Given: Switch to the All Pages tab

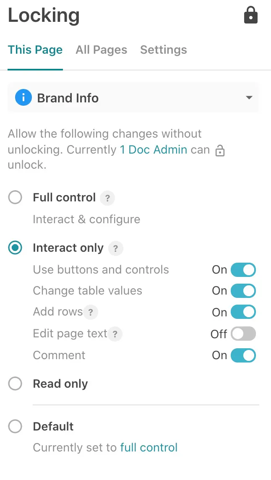Looking at the screenshot, I should click(102, 50).
